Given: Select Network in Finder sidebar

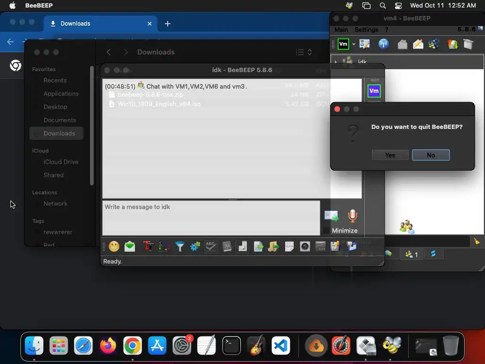Looking at the screenshot, I should point(55,204).
